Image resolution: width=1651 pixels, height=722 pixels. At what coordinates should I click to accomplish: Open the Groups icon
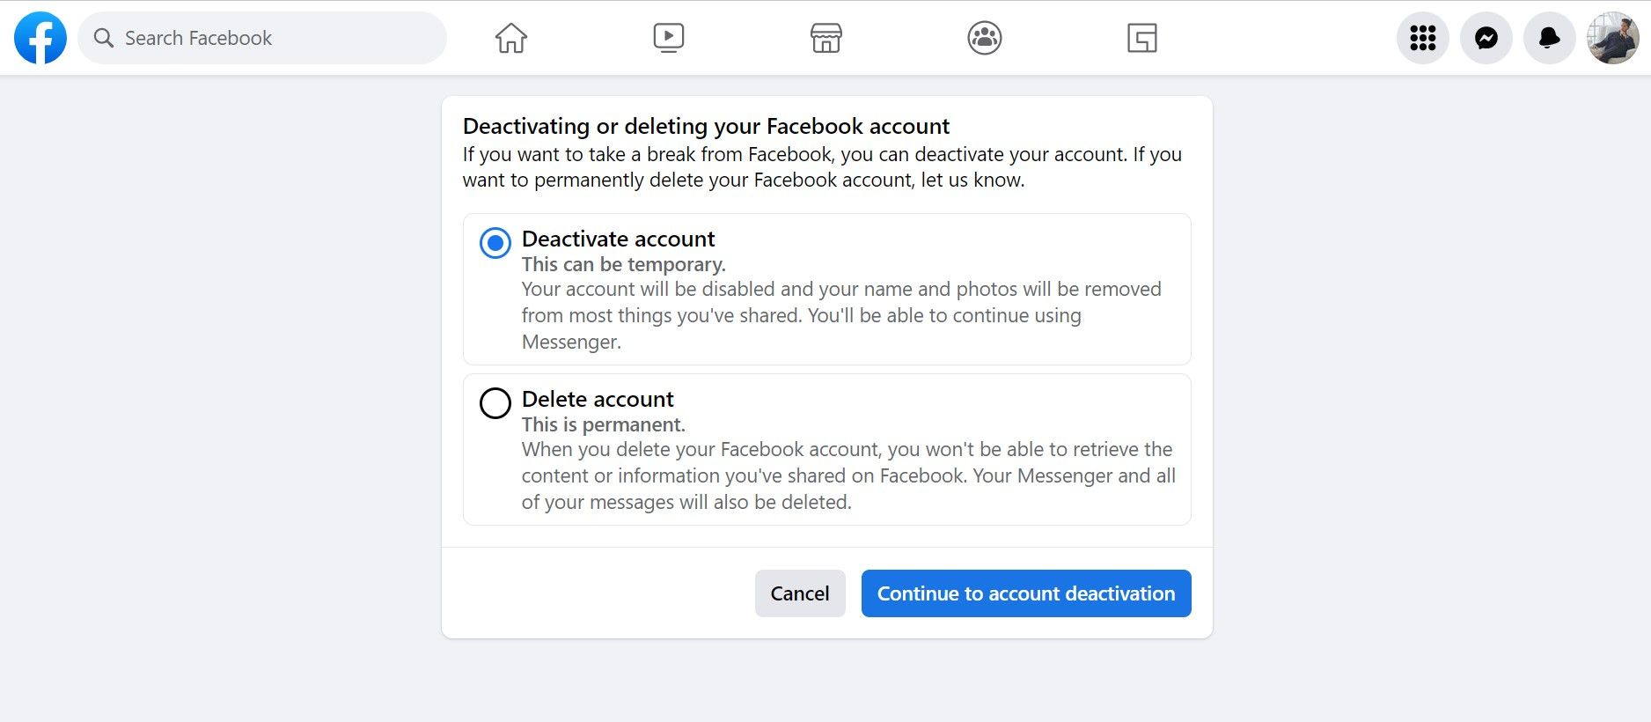(x=984, y=38)
